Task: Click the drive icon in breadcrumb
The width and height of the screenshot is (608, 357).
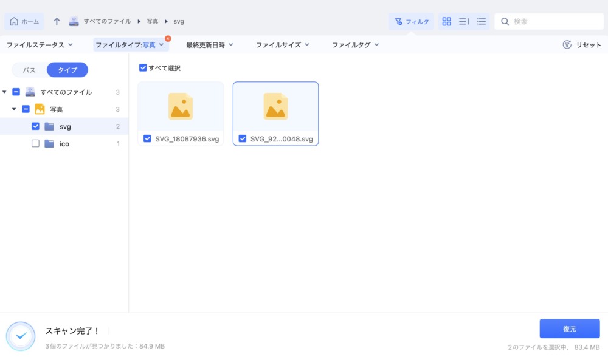Action: [74, 21]
